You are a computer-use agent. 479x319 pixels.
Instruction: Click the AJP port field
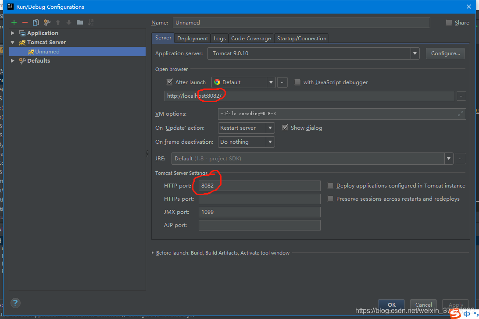tap(259, 225)
